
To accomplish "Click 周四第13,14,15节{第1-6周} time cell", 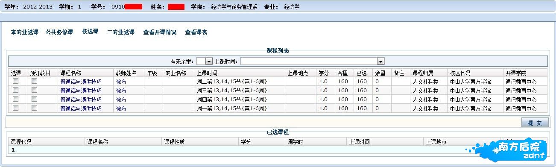I will click(232, 100).
